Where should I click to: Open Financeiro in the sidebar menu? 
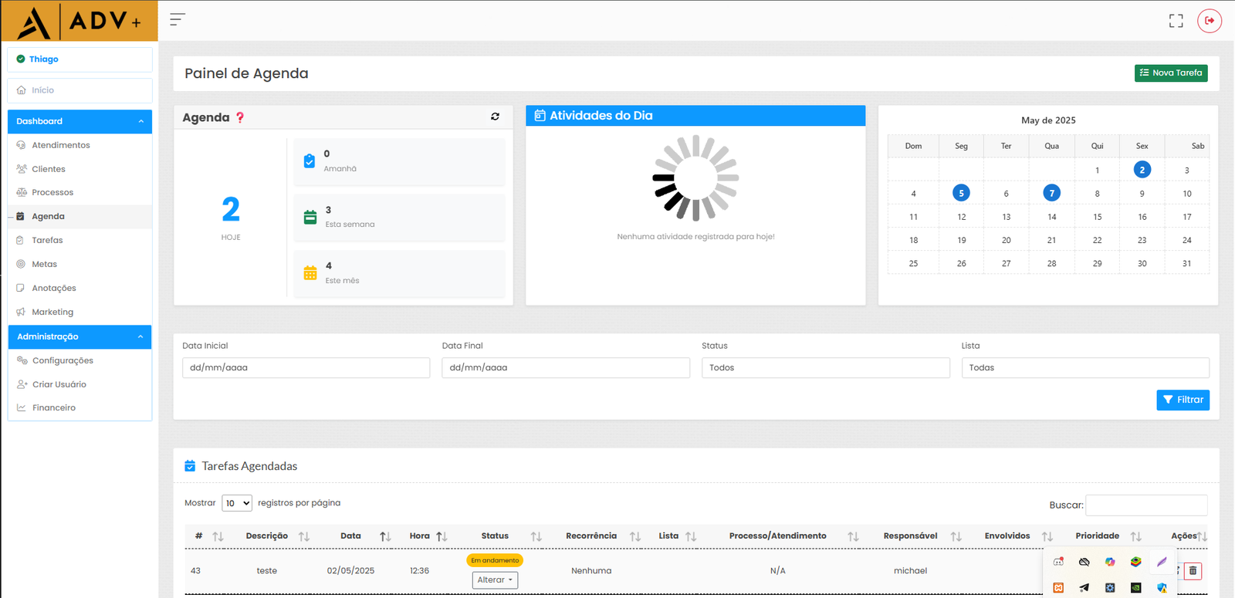tap(54, 408)
